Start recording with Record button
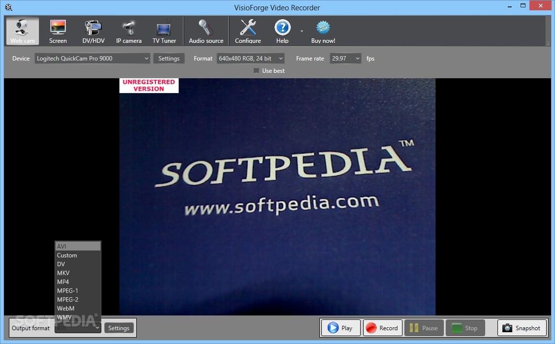The image size is (555, 344). pyautogui.click(x=383, y=328)
